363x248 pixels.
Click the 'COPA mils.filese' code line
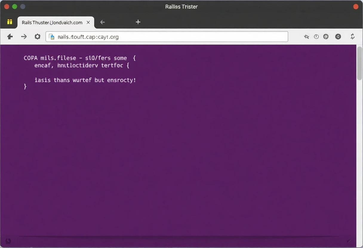coord(80,58)
